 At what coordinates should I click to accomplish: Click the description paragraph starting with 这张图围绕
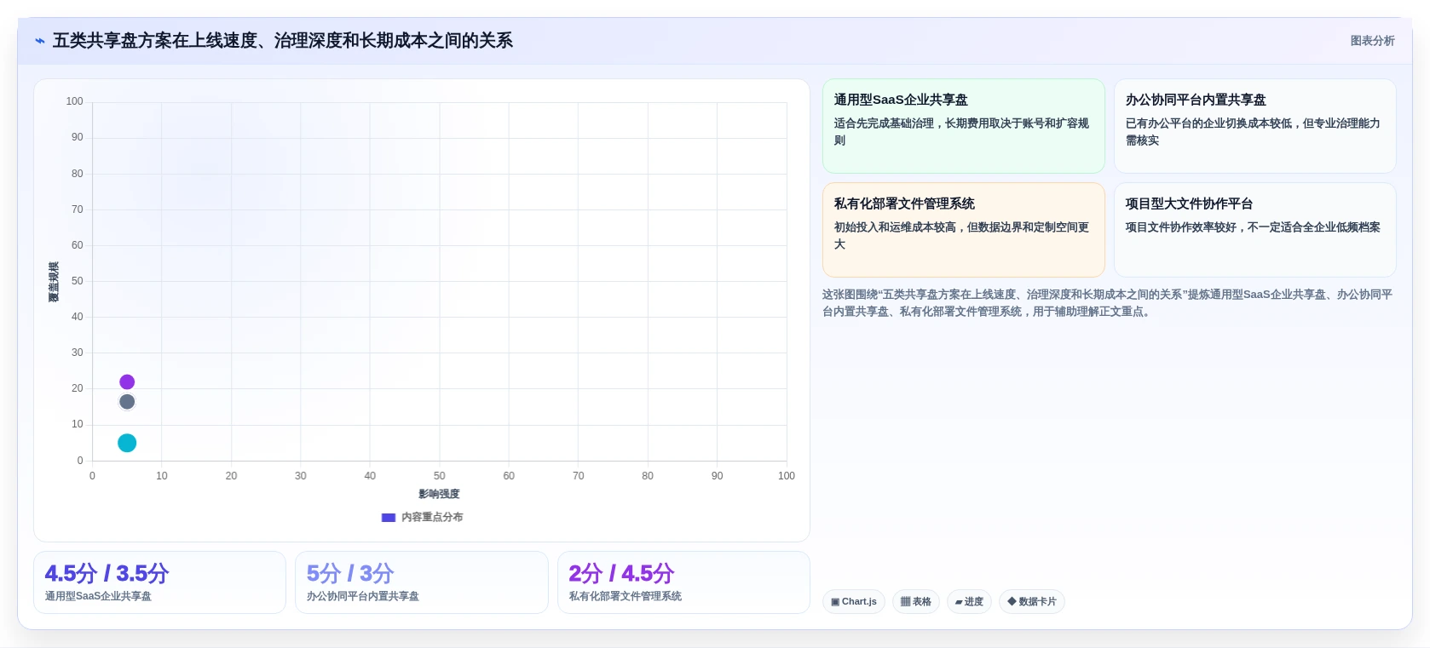coord(1107,303)
